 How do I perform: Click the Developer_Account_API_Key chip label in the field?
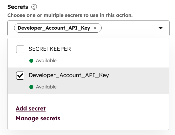54,28
